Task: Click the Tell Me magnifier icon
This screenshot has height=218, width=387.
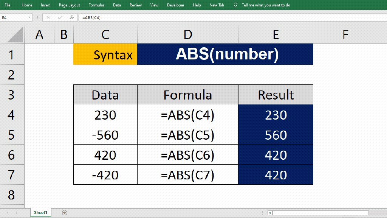Action: [x=236, y=5]
